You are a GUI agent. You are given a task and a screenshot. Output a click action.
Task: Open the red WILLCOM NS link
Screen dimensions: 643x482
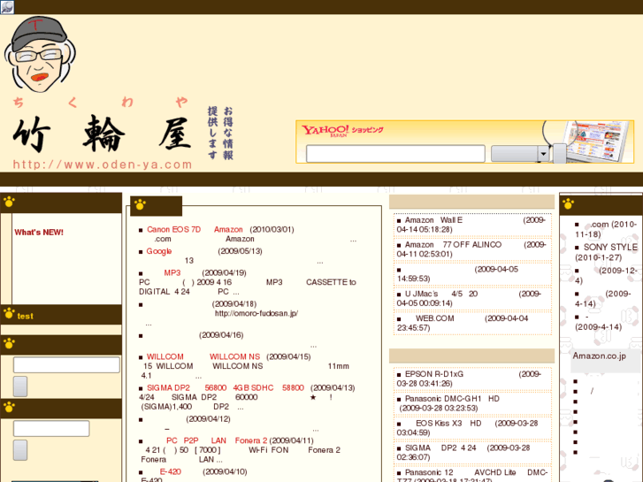point(234,356)
